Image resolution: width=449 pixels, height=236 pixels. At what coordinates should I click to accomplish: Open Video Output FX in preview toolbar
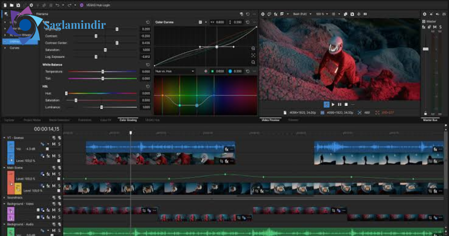[275, 14]
